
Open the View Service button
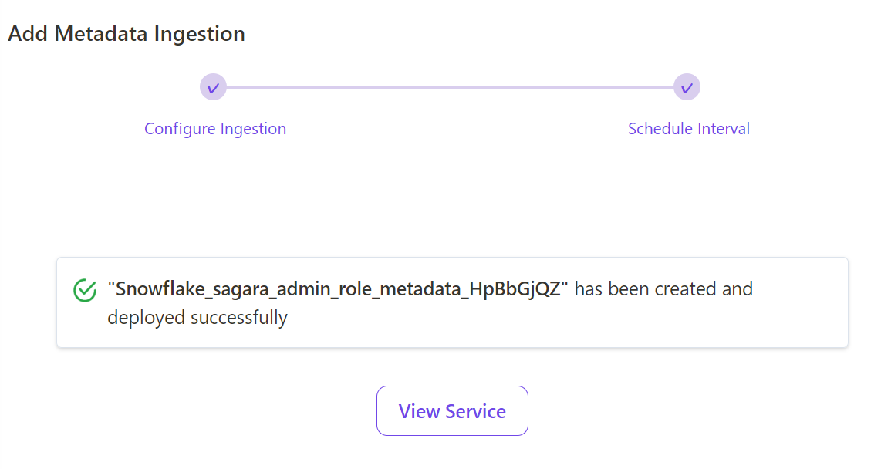(452, 410)
